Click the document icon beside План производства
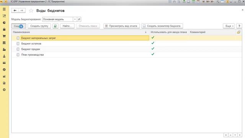245x138 pixels. (18, 55)
